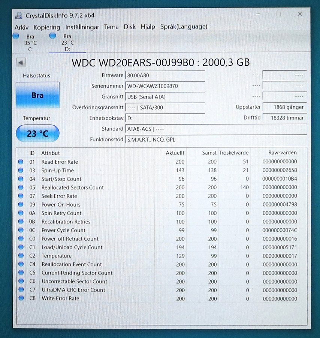Open the Arkiv menu
Image resolution: width=320 pixels, height=338 pixels.
click(22, 27)
